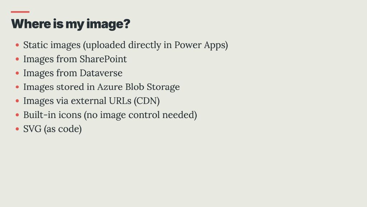The width and height of the screenshot is (367, 207).
Task: Click the "Images from SharePoint" bullet text
Action: coord(75,59)
